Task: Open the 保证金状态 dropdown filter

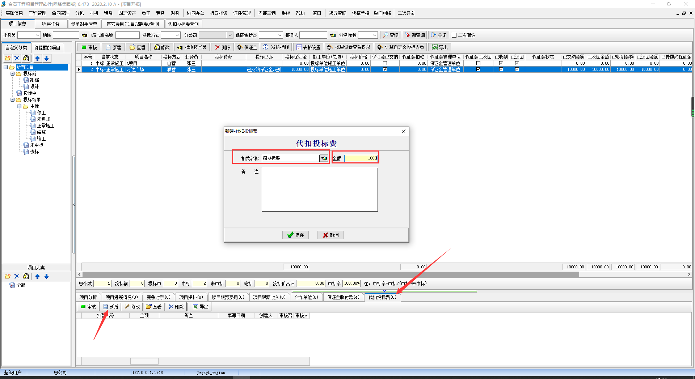Action: click(279, 35)
